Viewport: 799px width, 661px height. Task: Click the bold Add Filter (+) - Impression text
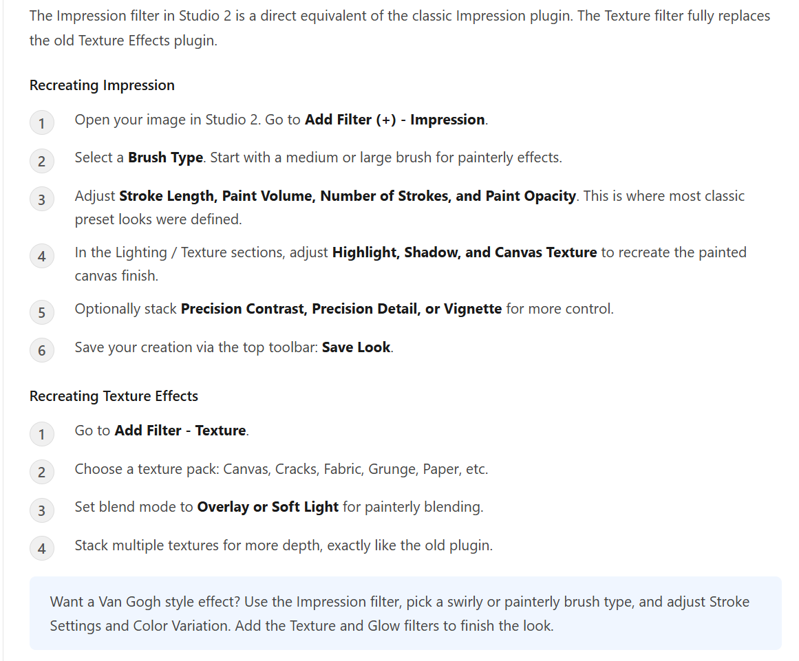coord(395,120)
